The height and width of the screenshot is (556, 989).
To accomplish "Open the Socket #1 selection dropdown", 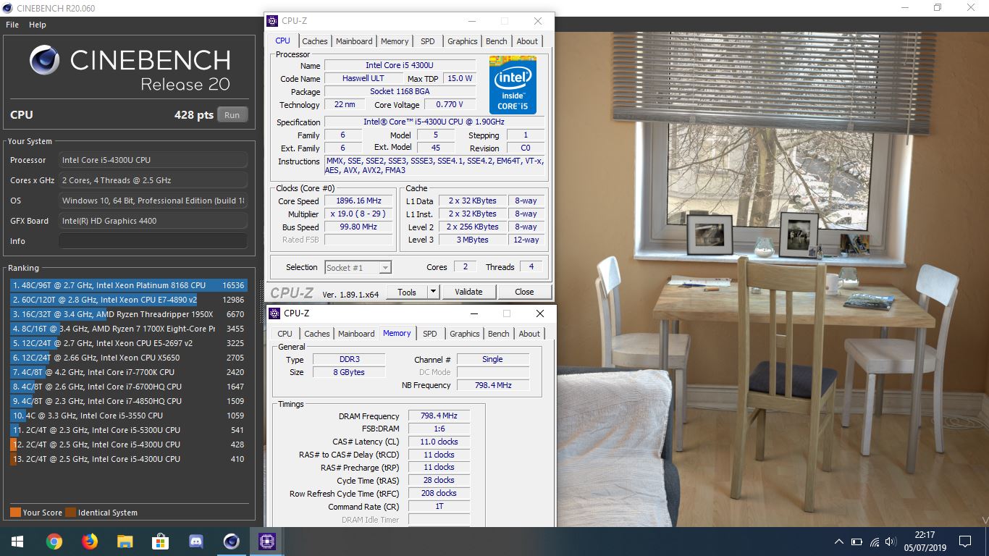I will click(x=358, y=267).
